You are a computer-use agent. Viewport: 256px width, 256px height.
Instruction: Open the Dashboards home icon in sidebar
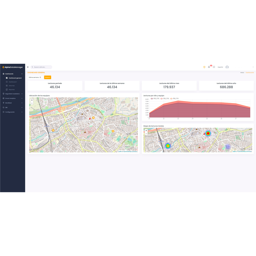pos(3,73)
